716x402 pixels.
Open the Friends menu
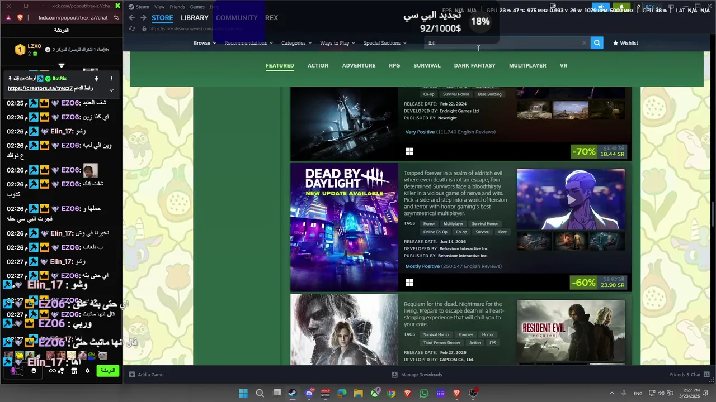click(x=177, y=7)
